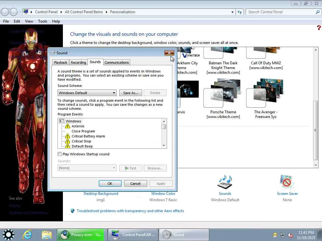Open the Tools menu
This screenshot has height=241, width=322.
point(42,21)
